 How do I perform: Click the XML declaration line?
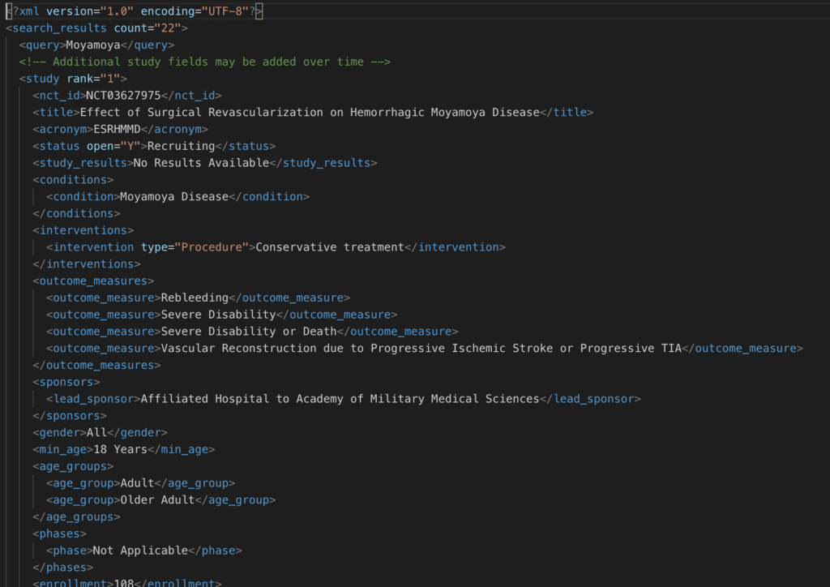[135, 11]
